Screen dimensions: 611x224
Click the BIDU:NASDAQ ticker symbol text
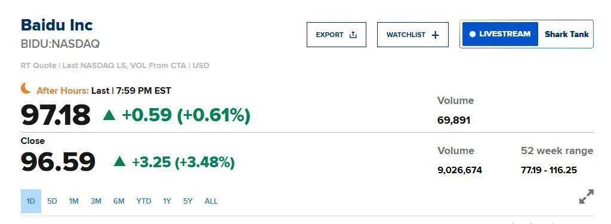[x=60, y=44]
